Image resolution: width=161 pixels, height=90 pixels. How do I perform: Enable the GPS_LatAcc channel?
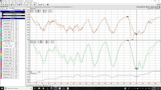8,52
